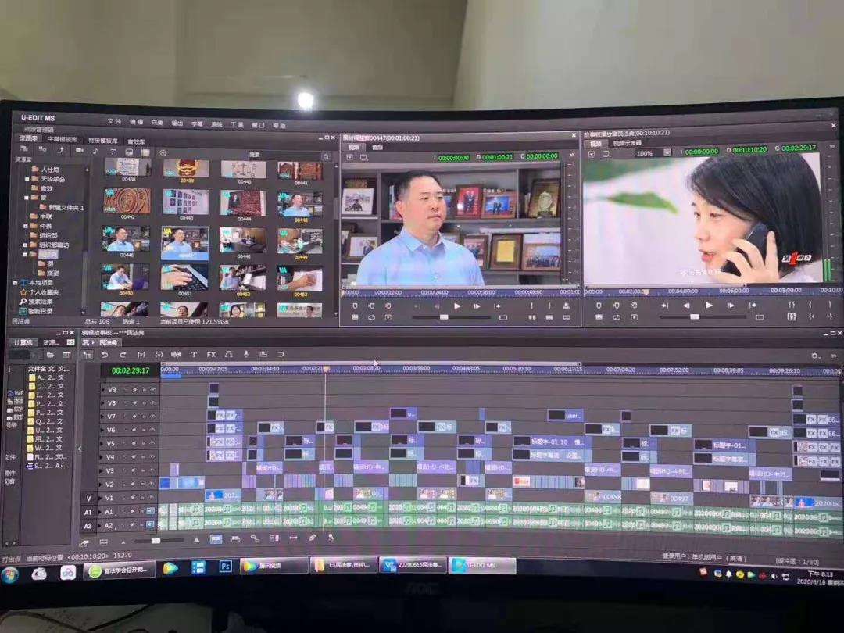The image size is (844, 633).
Task: Click the settings gear icon above timeline ruler
Action: 815,356
